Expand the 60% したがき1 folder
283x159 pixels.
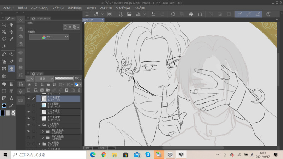click(x=39, y=144)
